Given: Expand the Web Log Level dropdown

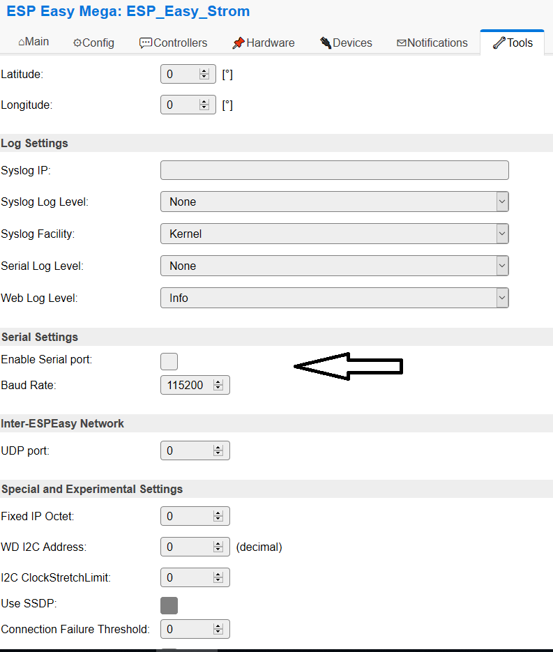Looking at the screenshot, I should pyautogui.click(x=335, y=298).
